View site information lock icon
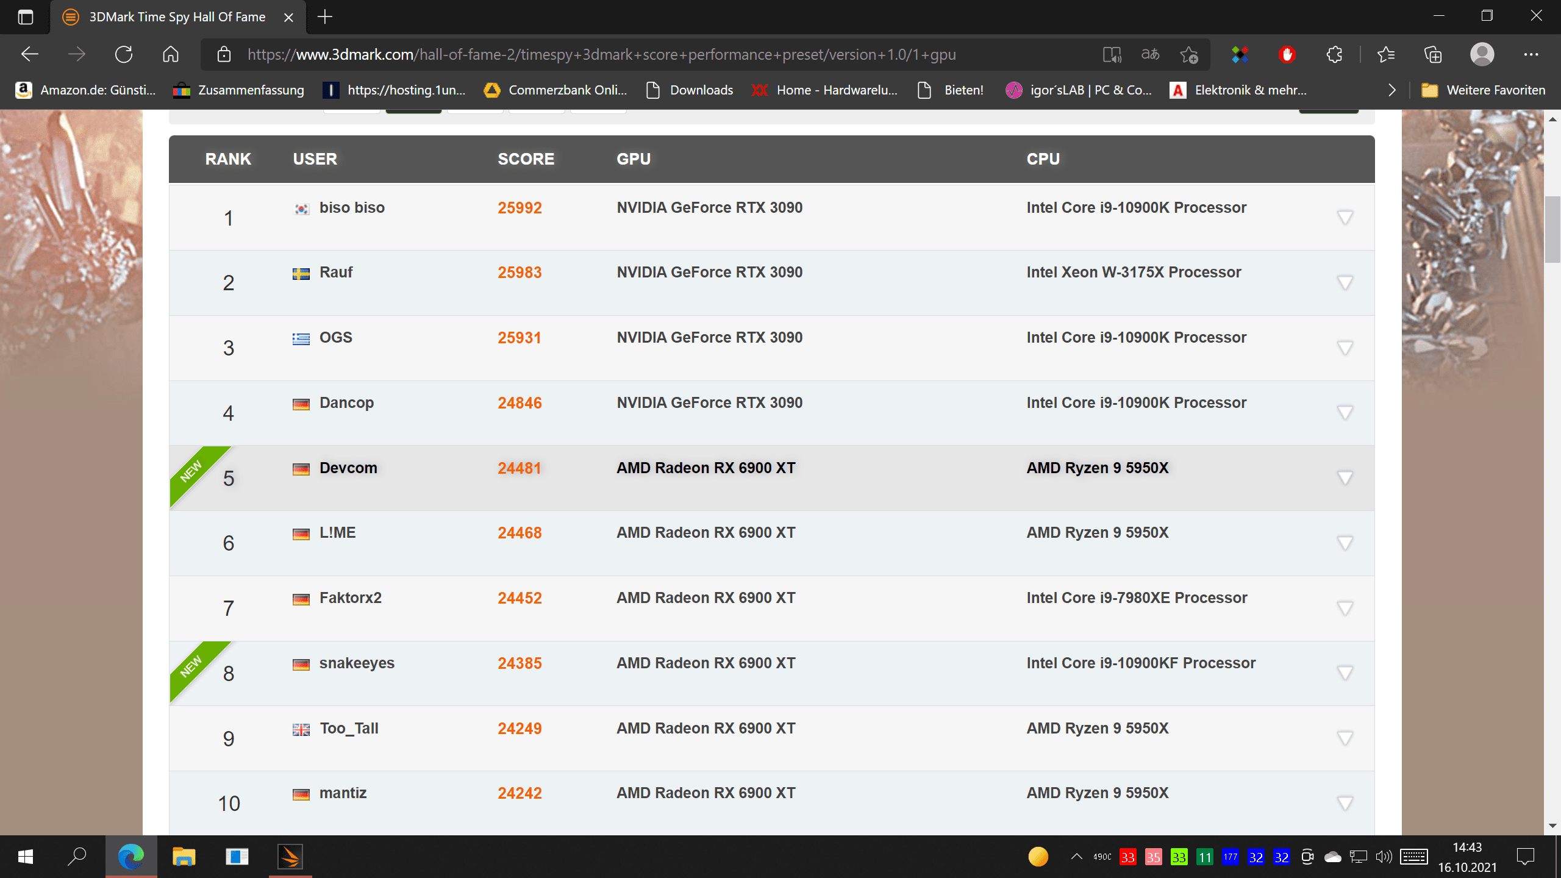 (224, 54)
